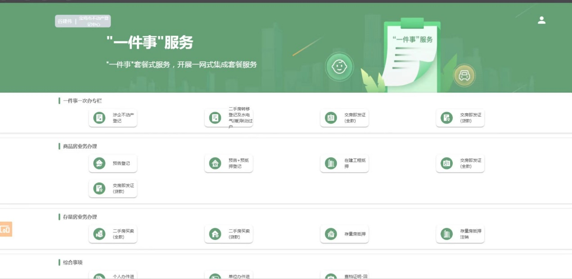Click 交房即发证(贷款) icon under 商品房业务办理

[99, 188]
